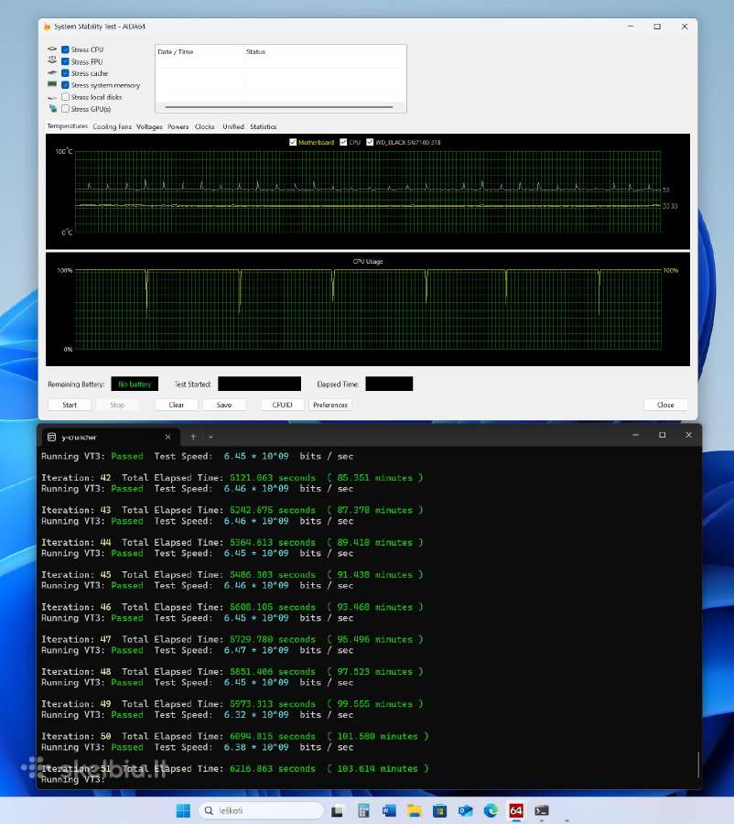Image resolution: width=734 pixels, height=824 pixels.
Task: Enable Stress GPU(s) checkbox
Action: [x=65, y=109]
